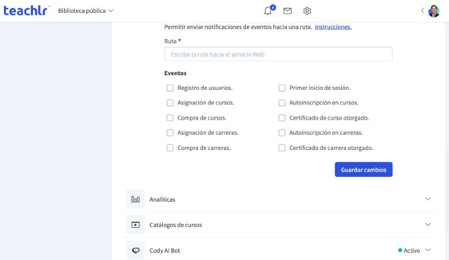This screenshot has height=260, width=449.
Task: Check Certificado de curso otorgado event
Action: 282,118
